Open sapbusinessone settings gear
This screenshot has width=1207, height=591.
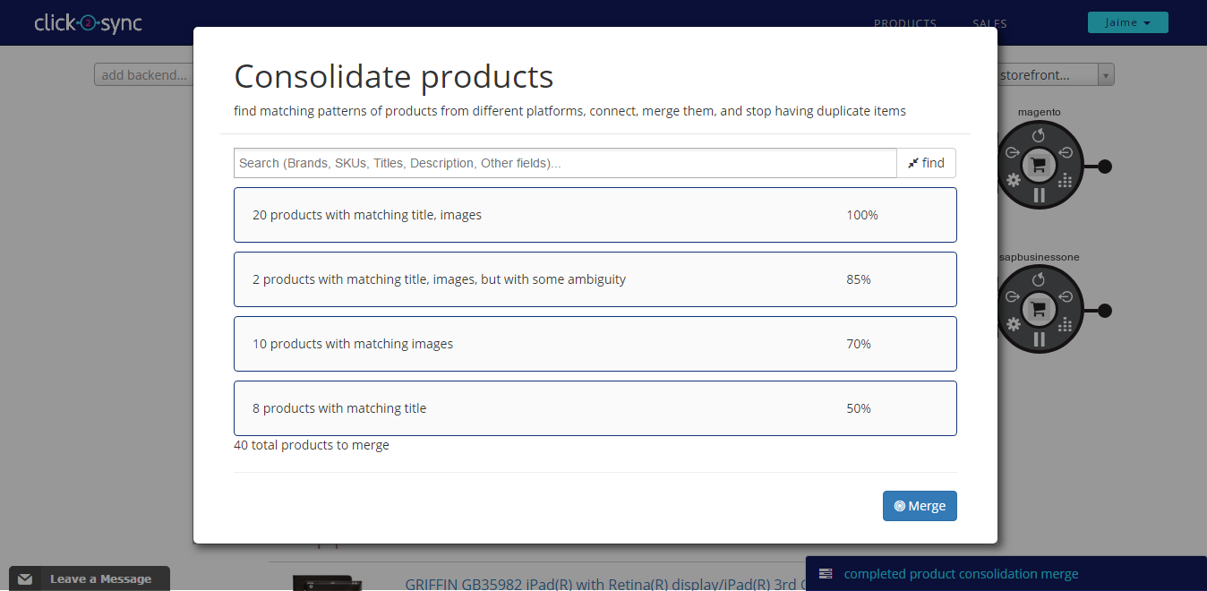pos(1013,324)
